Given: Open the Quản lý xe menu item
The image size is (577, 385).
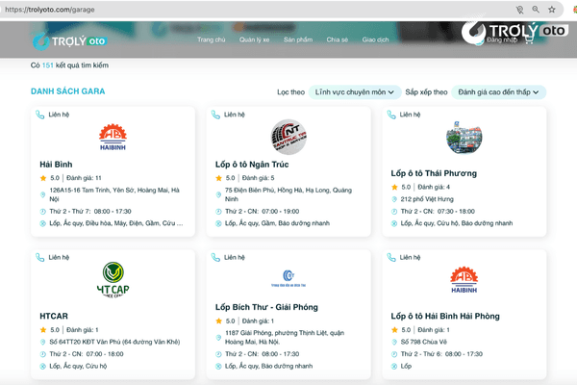Looking at the screenshot, I should coord(254,39).
